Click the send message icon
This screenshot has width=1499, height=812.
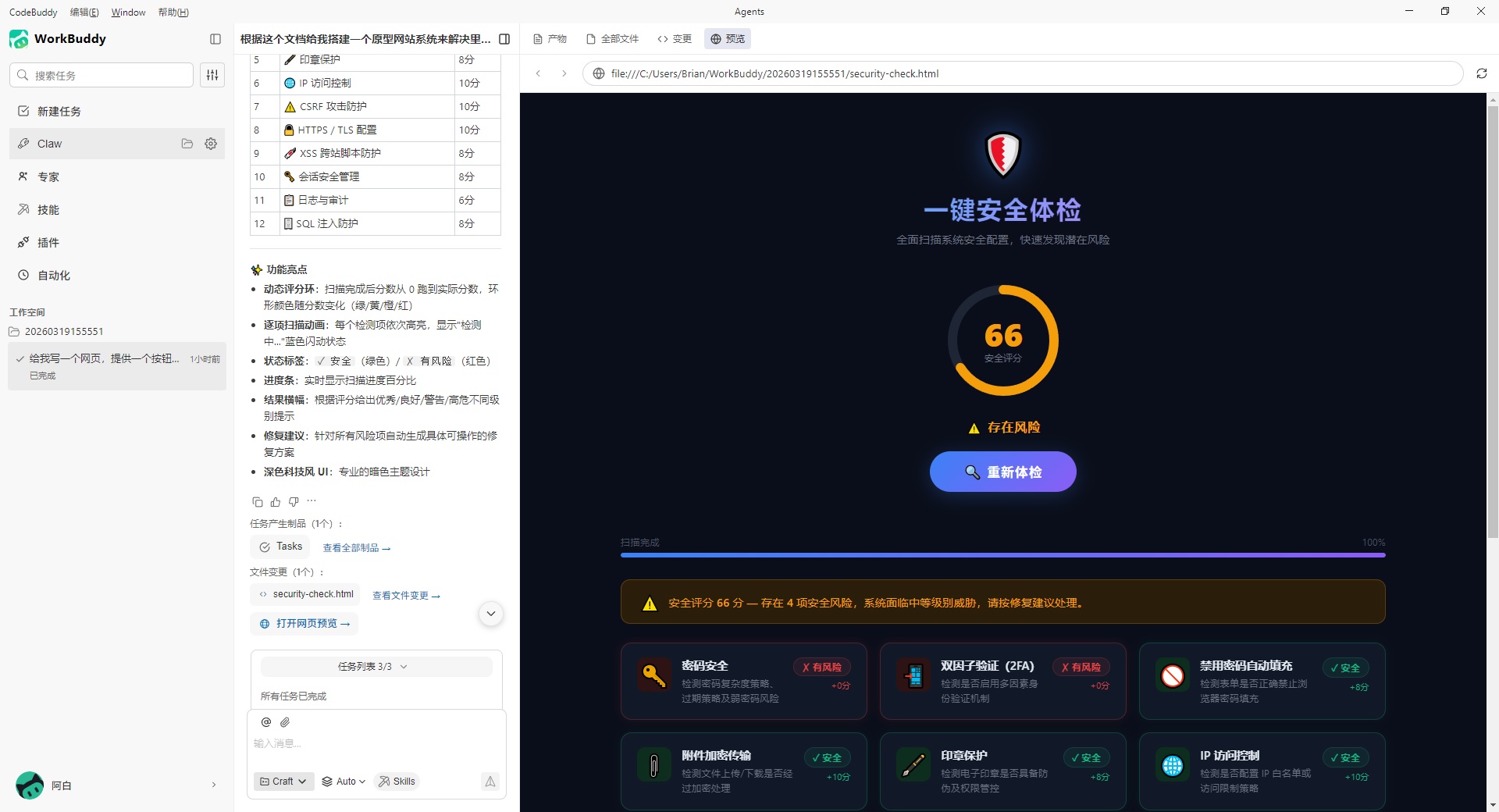tap(490, 781)
